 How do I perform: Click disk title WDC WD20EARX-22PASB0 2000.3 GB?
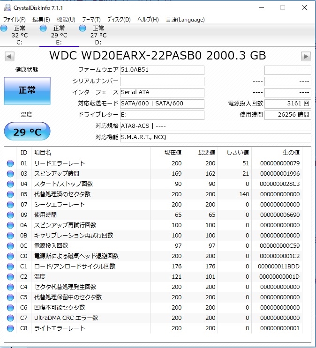tap(158, 55)
